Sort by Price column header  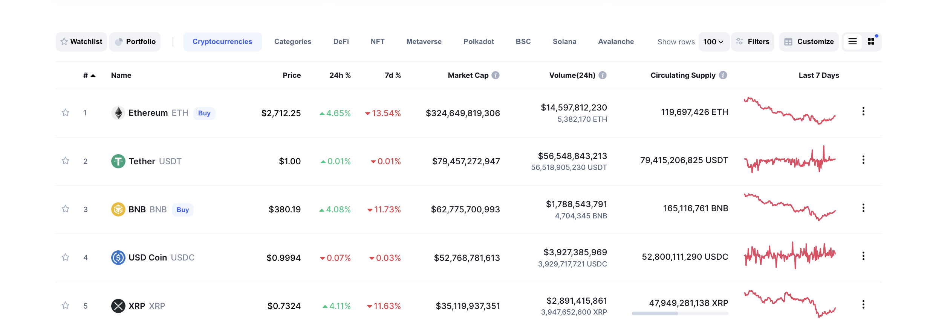(292, 75)
